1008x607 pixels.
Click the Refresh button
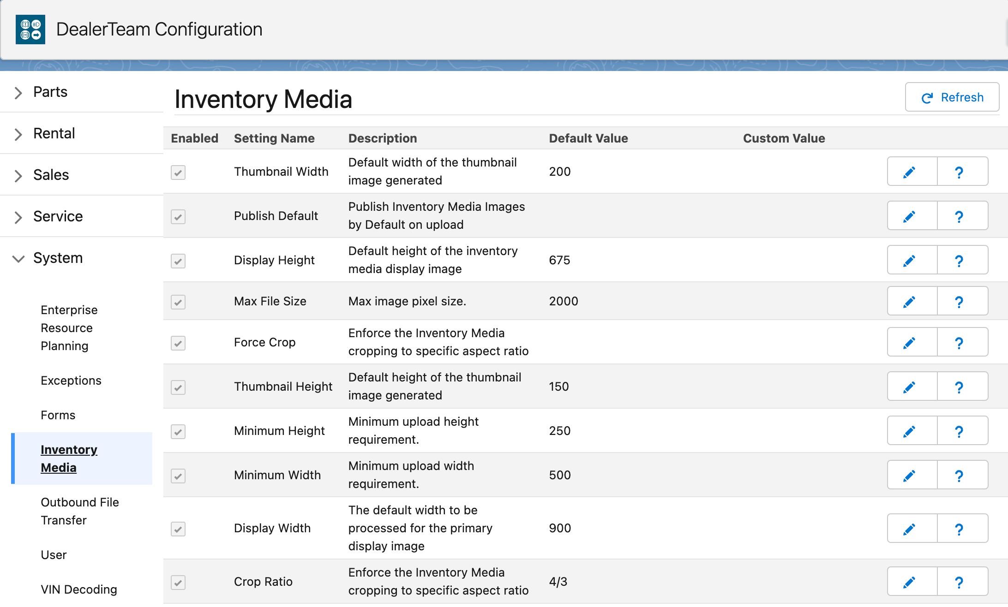(952, 97)
